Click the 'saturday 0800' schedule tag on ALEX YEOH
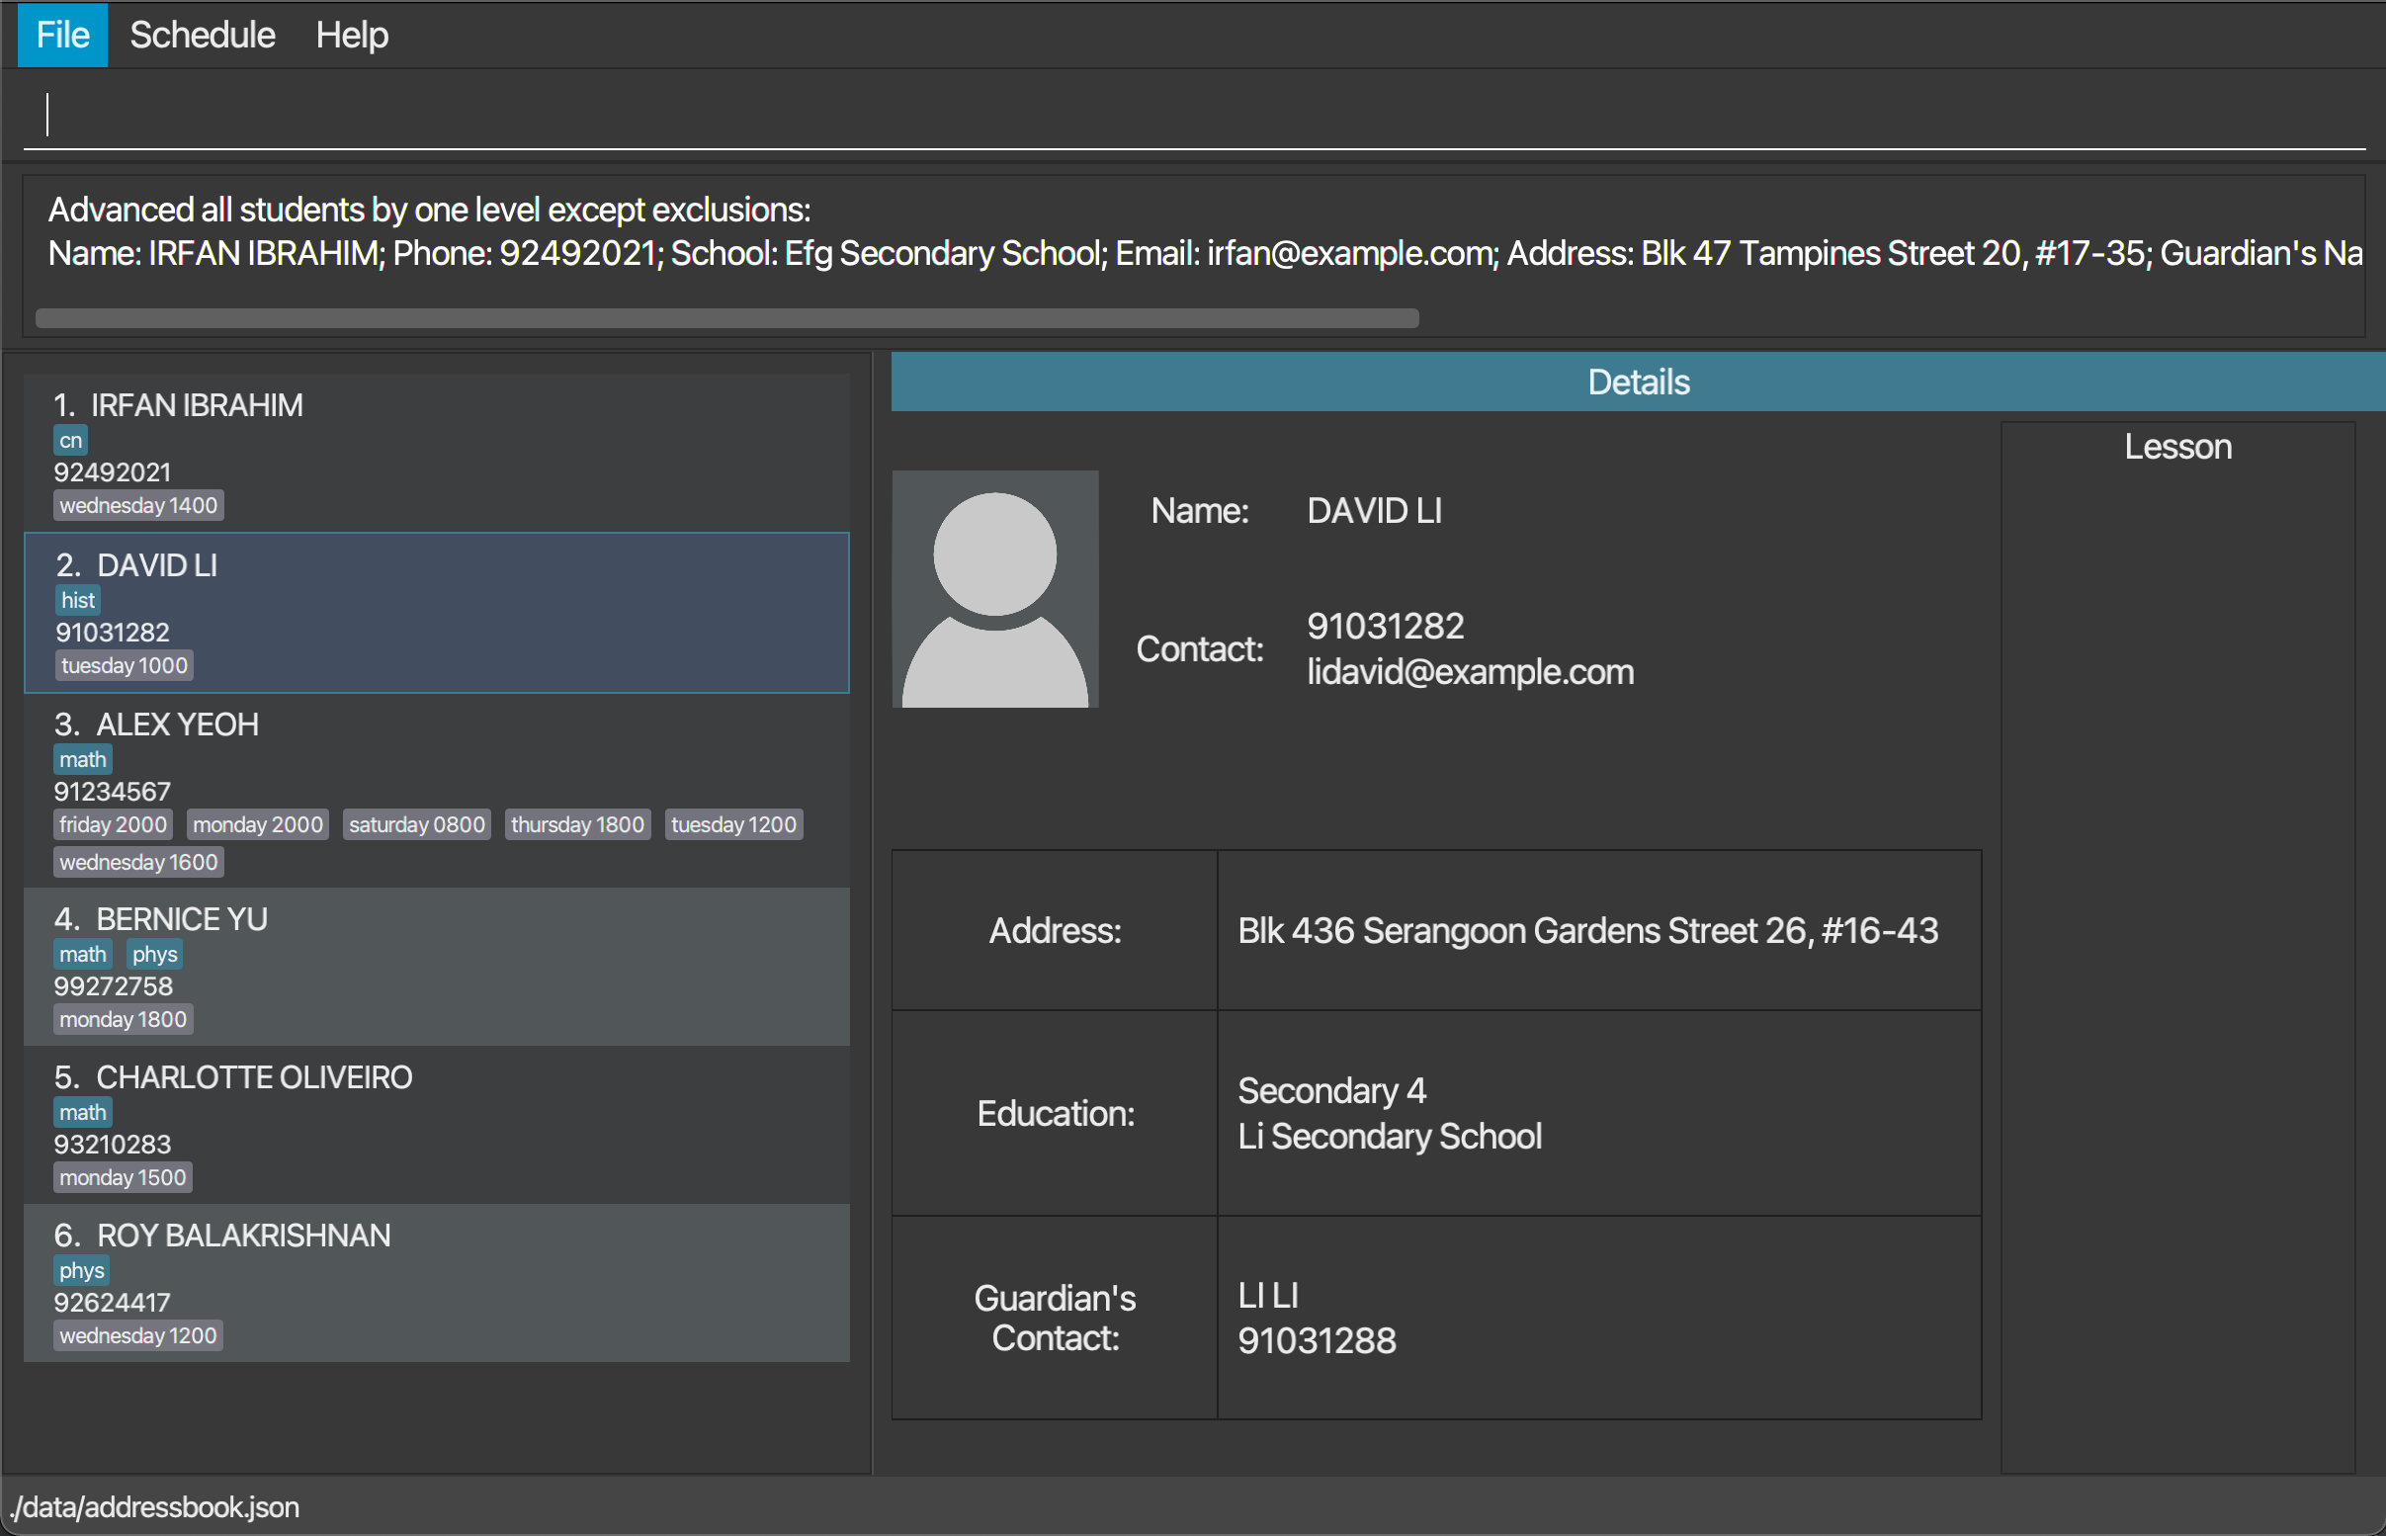Viewport: 2386px width, 1536px height. 414,824
